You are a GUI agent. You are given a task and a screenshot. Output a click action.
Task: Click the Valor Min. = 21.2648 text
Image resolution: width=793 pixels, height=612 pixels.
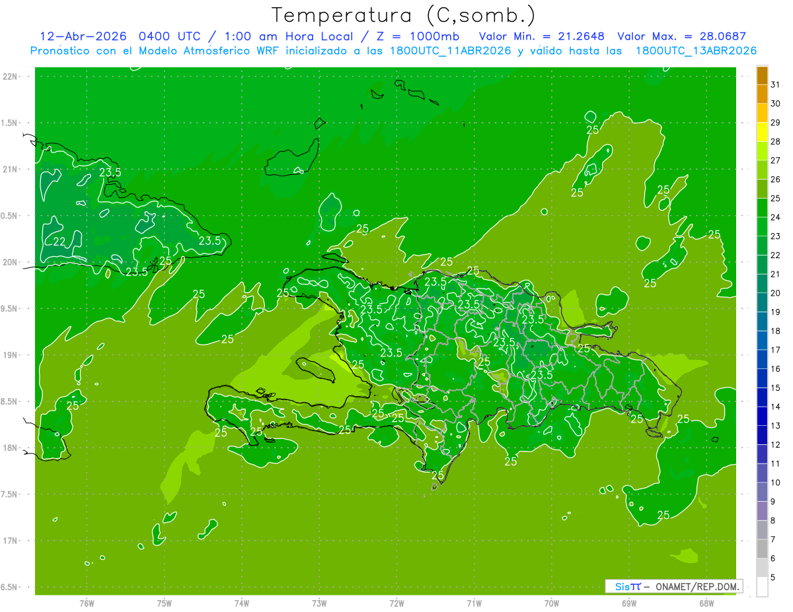(x=541, y=36)
